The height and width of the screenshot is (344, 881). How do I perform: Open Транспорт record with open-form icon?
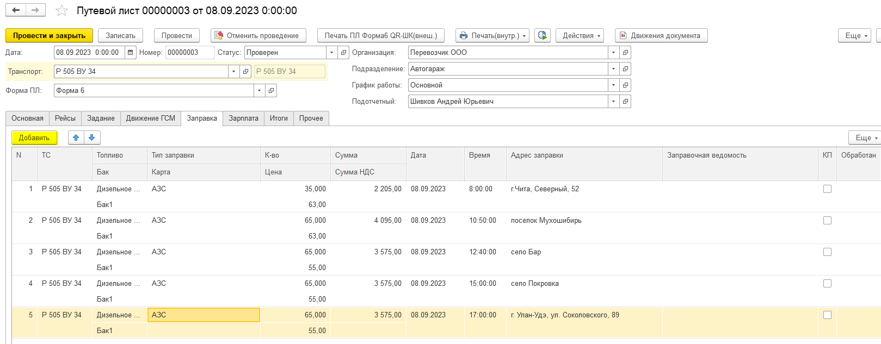point(245,72)
